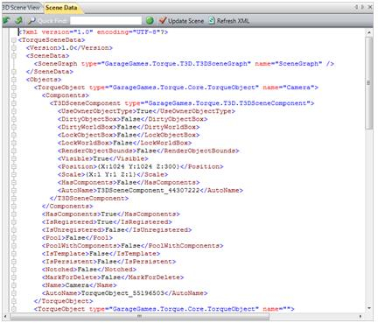The image size is (378, 323).
Task: Collapse the SceneData opening tag node
Action: tap(14, 56)
